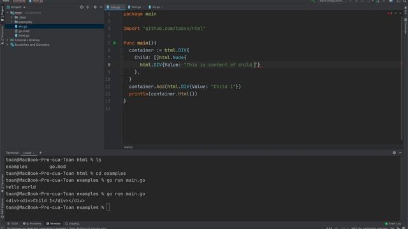Select html.go in the project tree
Viewport: 408px width, 229px height.
tap(24, 36)
